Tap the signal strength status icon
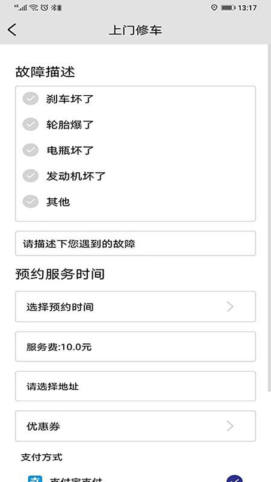 tap(20, 8)
